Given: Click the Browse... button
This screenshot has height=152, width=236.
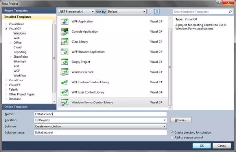Looking at the screenshot, I should point(181,120).
